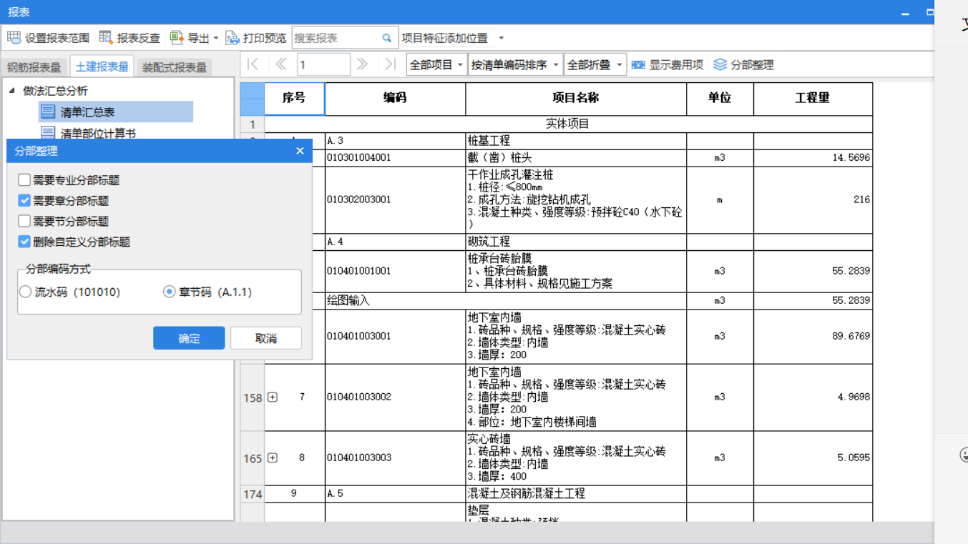Go to next page icon
Image resolution: width=968 pixels, height=544 pixels.
[362, 64]
